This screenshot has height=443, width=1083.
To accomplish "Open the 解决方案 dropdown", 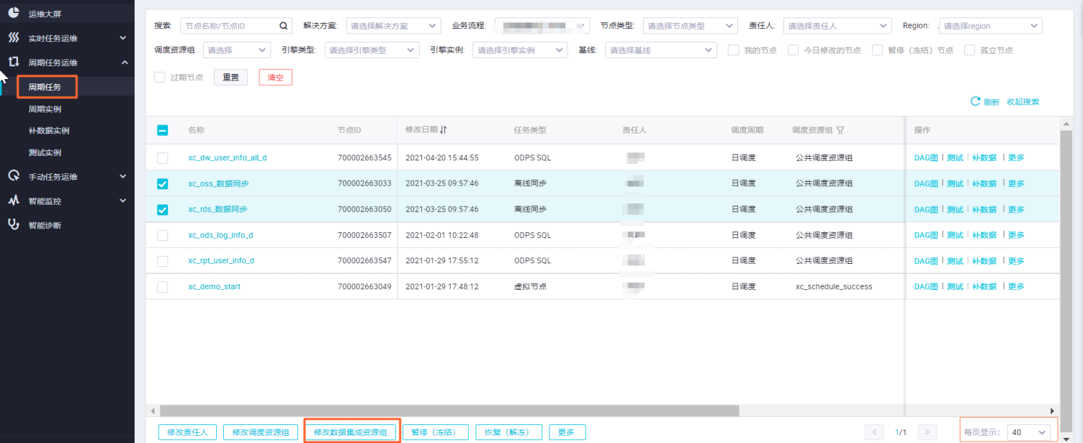I will point(393,25).
